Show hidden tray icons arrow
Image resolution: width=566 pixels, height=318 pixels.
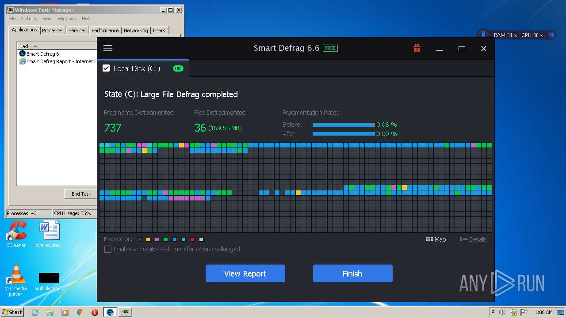point(493,312)
